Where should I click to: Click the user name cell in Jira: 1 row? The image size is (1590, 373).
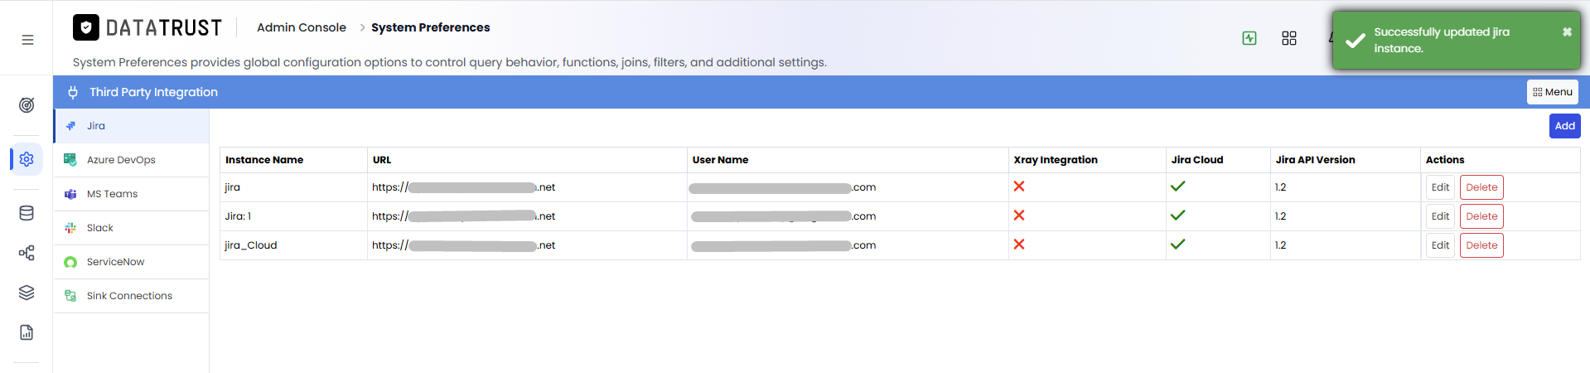pyautogui.click(x=848, y=216)
